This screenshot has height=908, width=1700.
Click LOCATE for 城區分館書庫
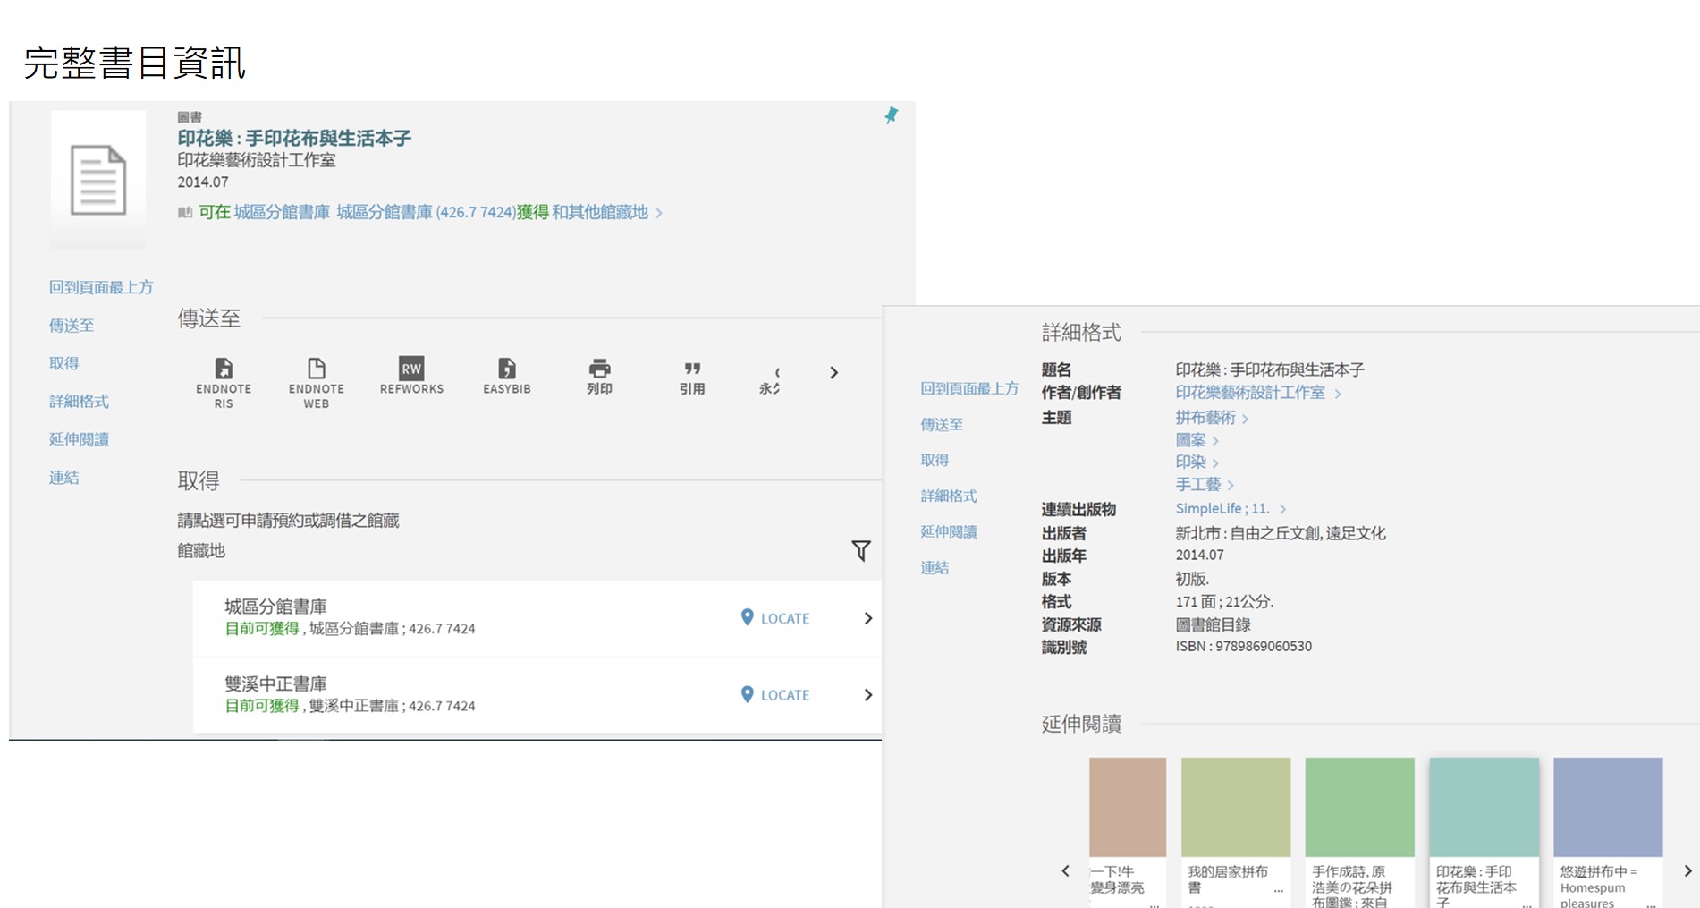tap(775, 618)
